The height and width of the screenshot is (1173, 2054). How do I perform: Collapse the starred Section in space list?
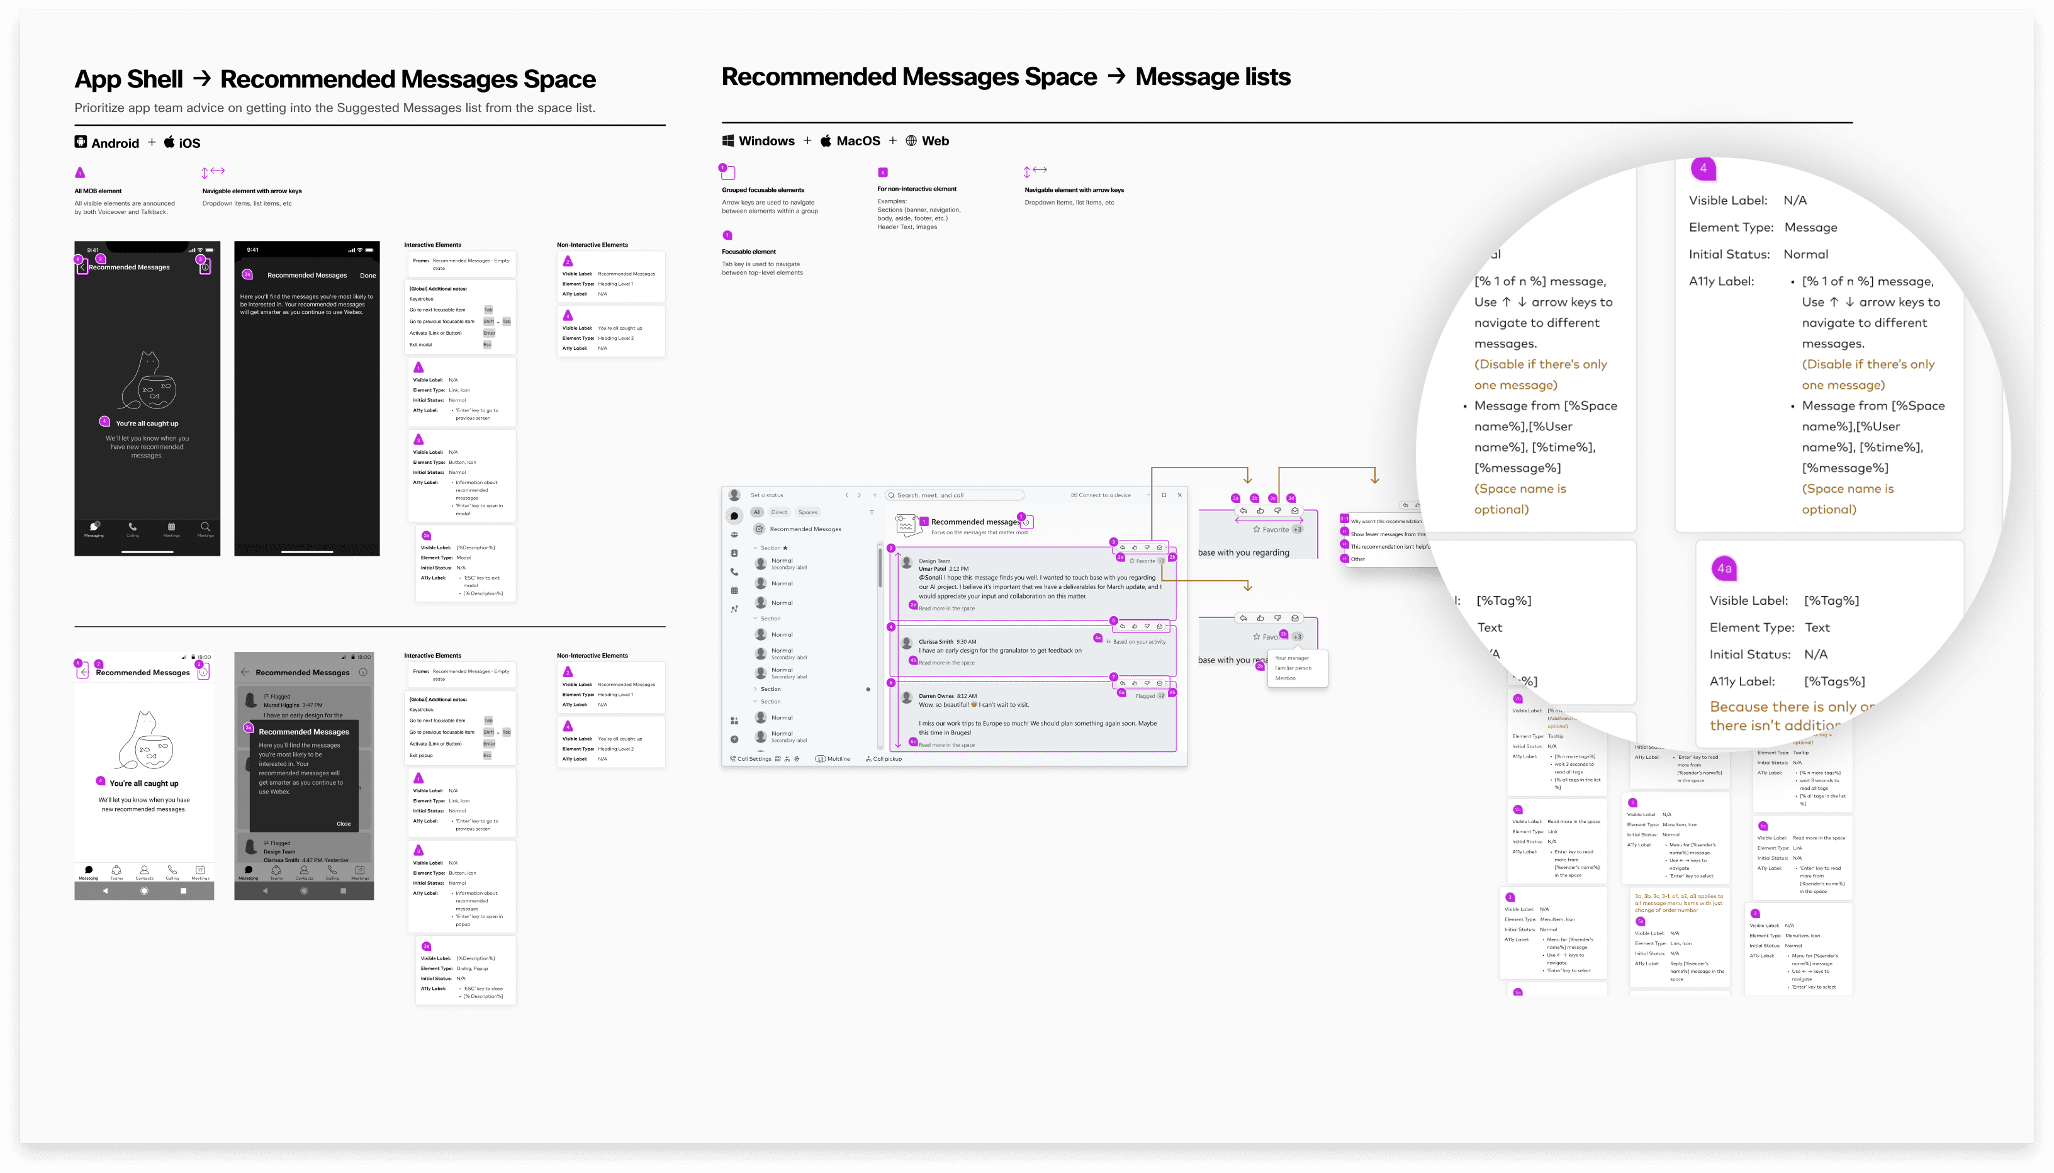[x=756, y=548]
